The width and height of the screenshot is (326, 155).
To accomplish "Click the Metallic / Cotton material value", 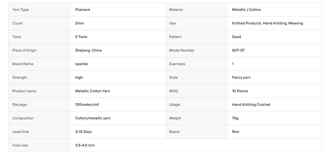I will tap(247, 10).
